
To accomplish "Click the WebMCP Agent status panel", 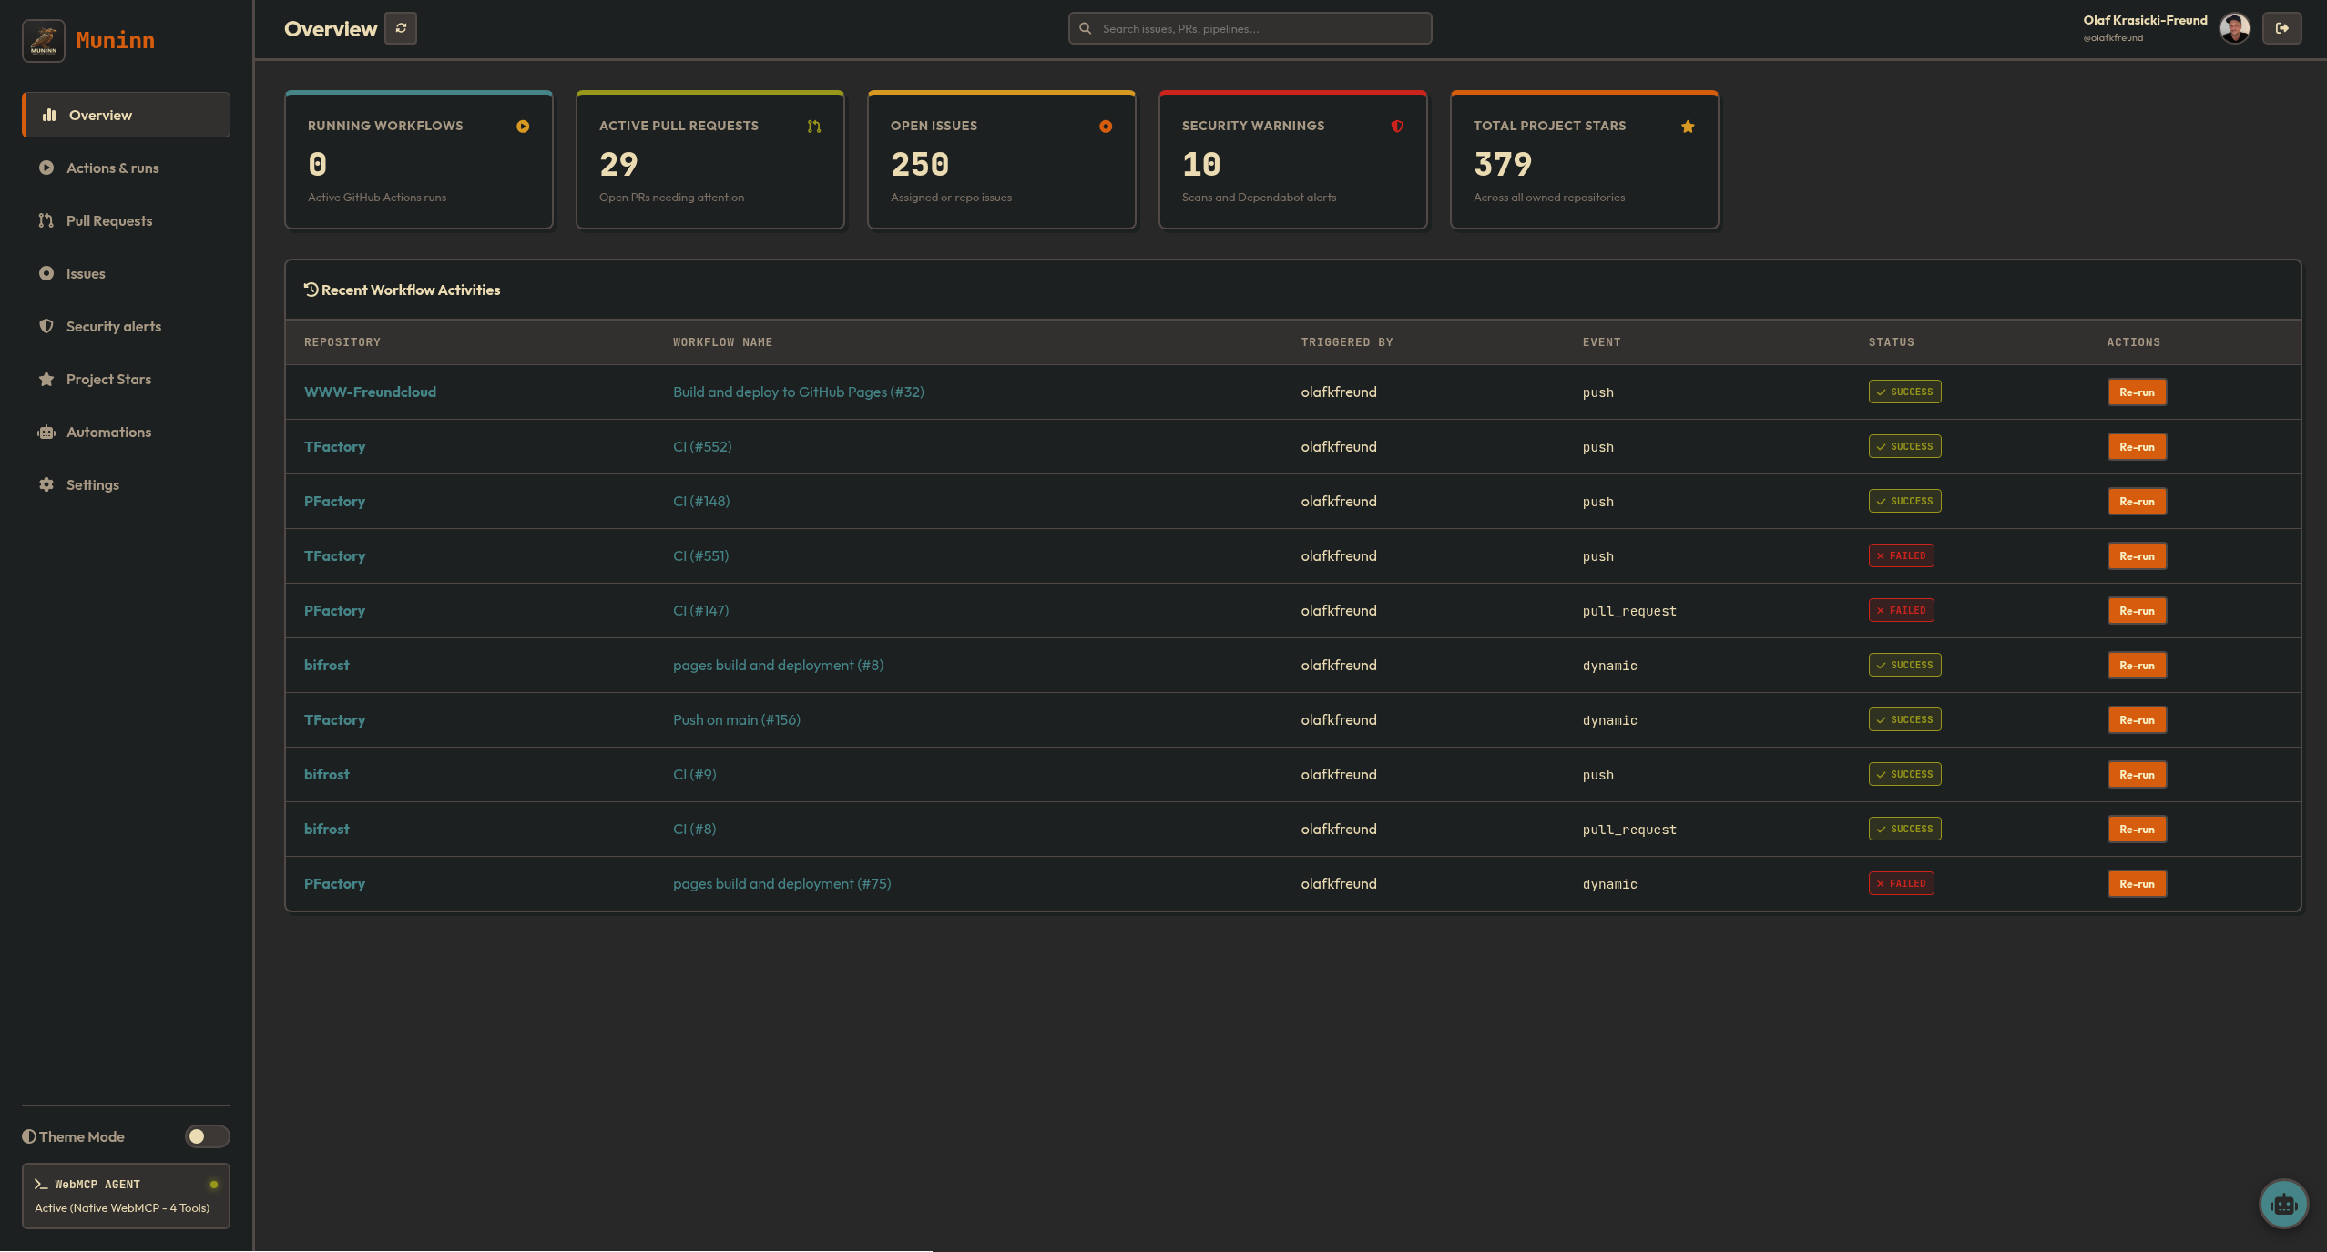I will tap(127, 1196).
